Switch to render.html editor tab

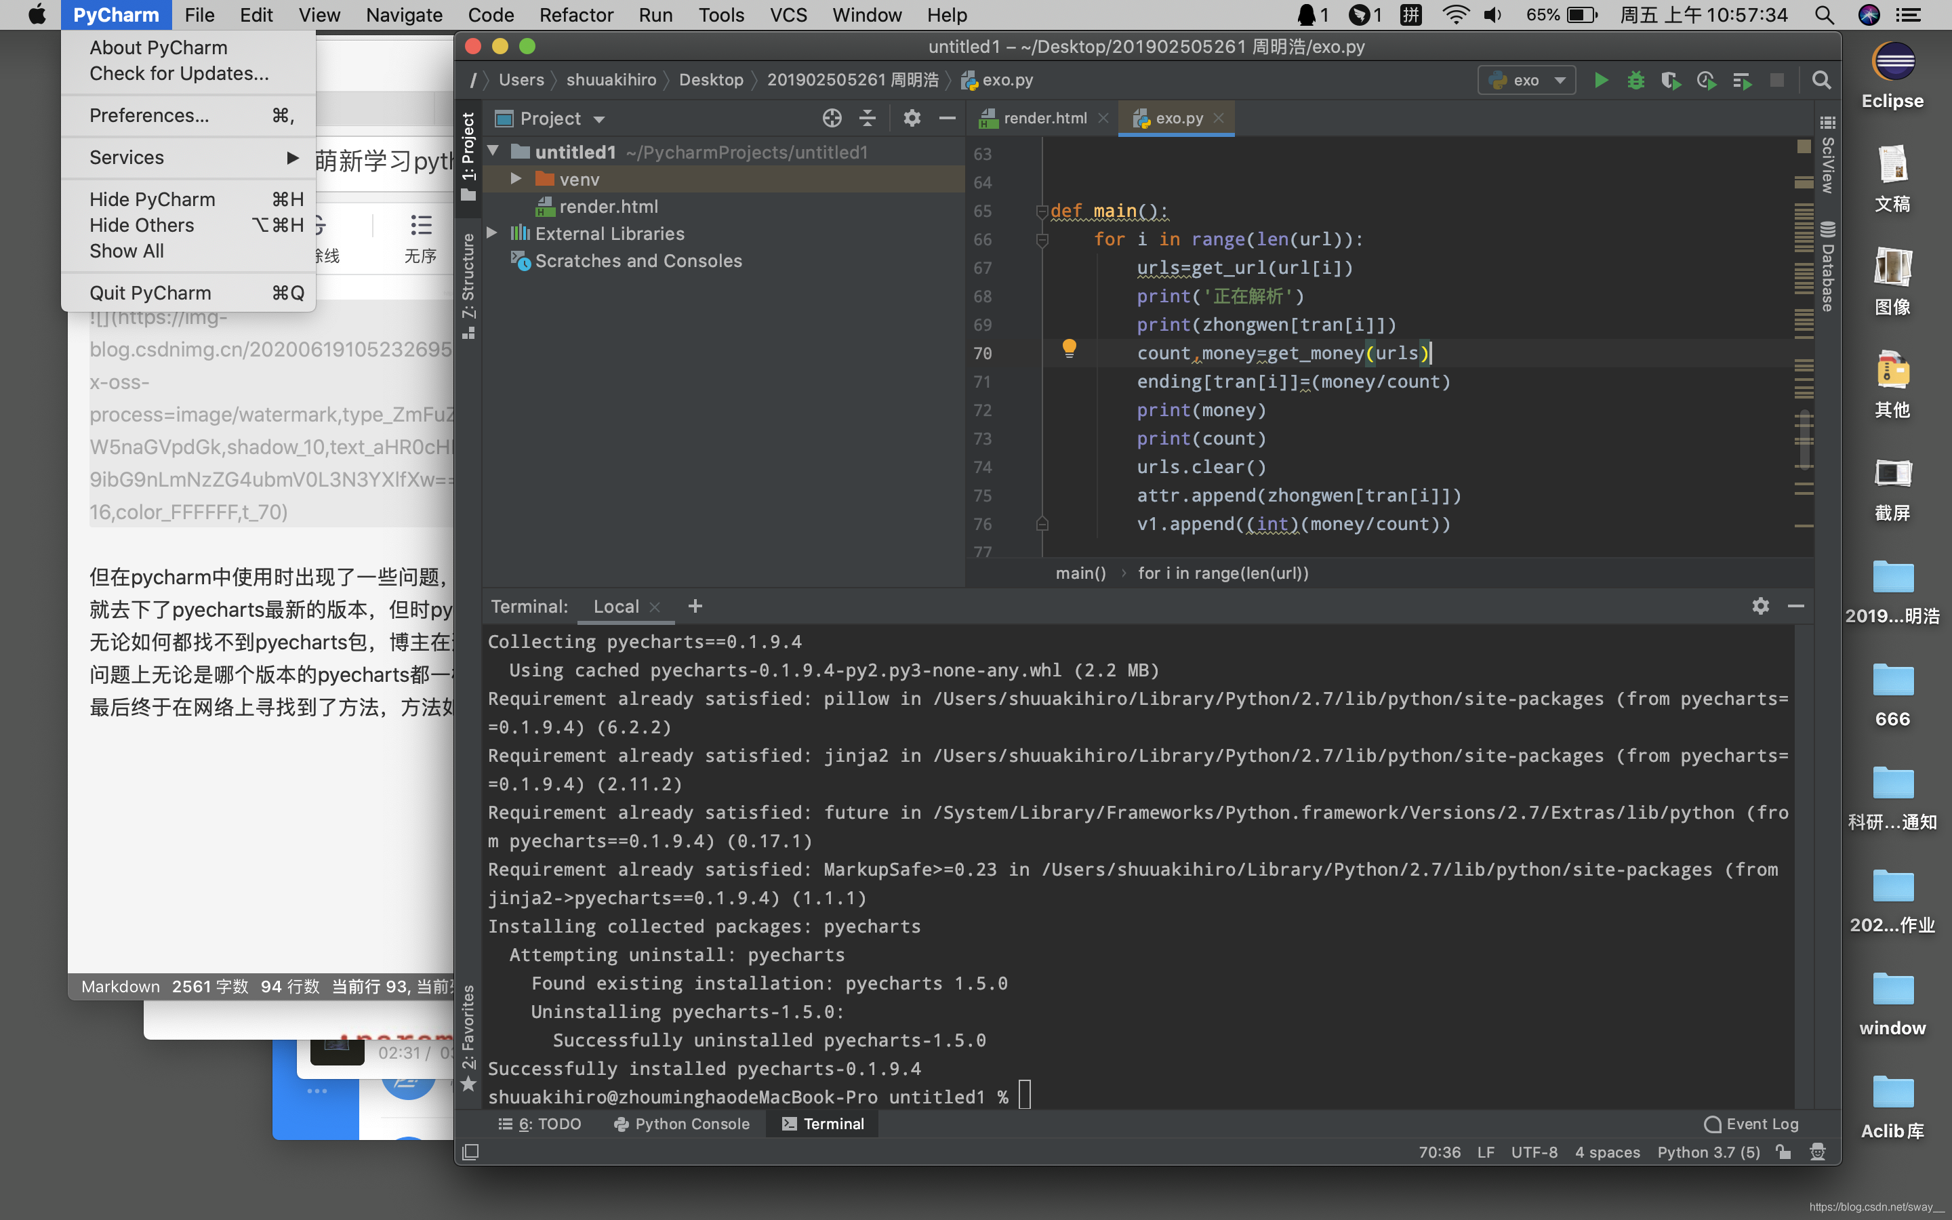pos(1044,118)
